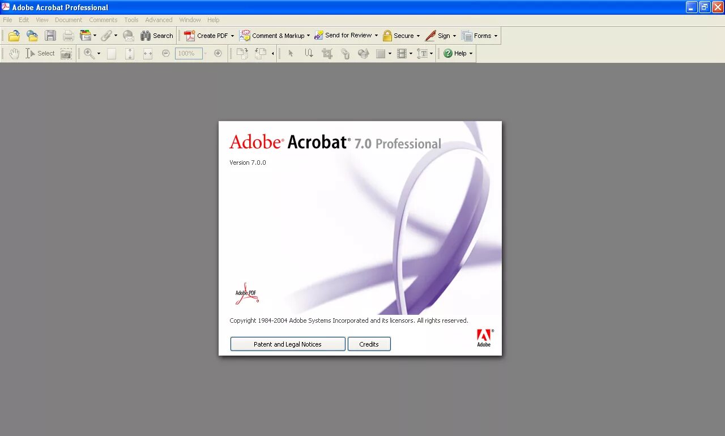Screen dimensions: 725x436
Task: Click the Open Web Page globe-folder icon
Action: (x=32, y=36)
